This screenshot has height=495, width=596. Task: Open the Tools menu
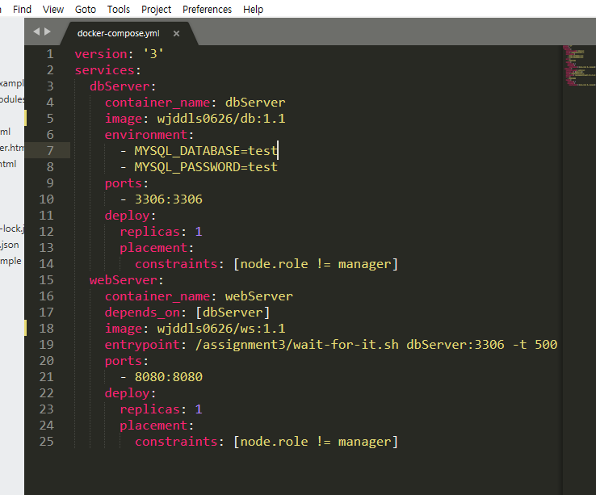[x=118, y=9]
